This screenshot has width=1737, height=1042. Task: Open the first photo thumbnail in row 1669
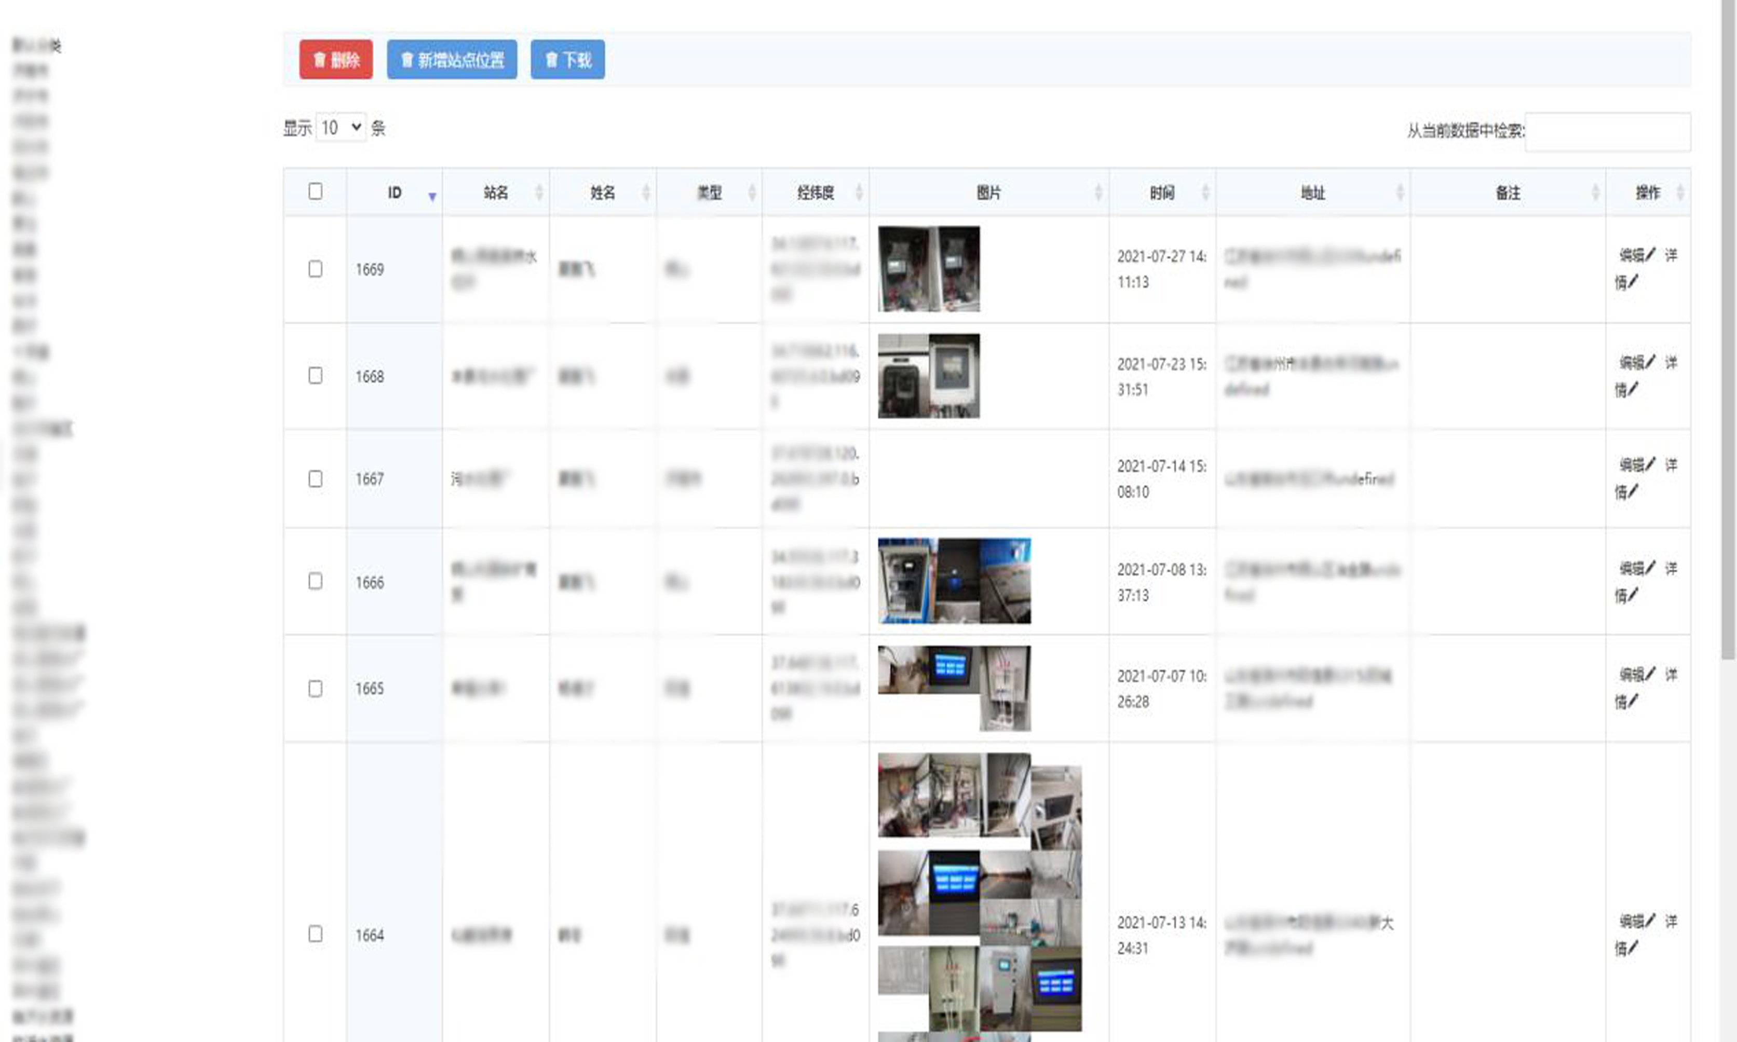(903, 269)
